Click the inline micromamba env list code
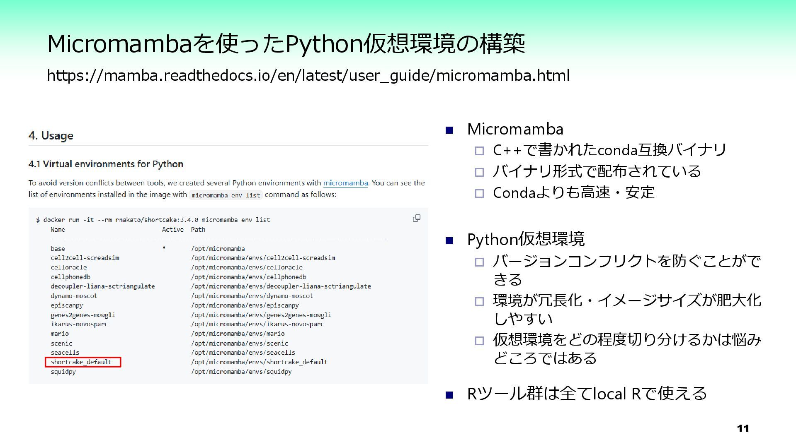796x447 pixels. click(226, 195)
